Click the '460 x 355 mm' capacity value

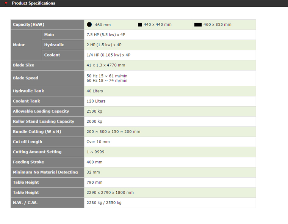tap(218, 24)
